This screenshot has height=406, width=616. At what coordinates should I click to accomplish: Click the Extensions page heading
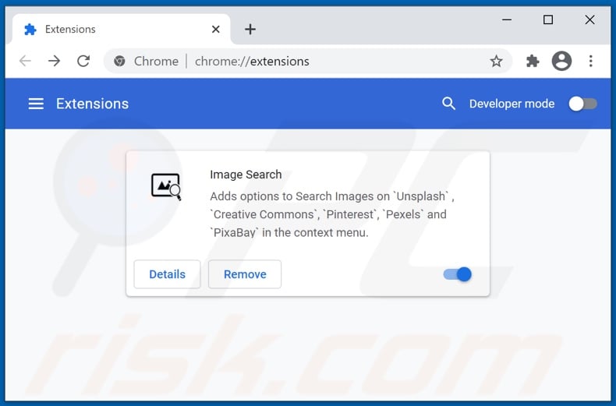92,104
